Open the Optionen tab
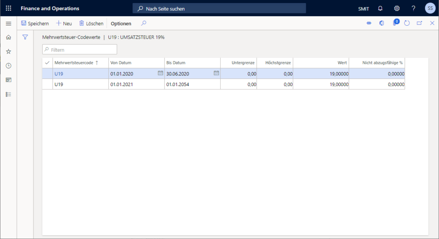The image size is (439, 239). click(x=121, y=24)
